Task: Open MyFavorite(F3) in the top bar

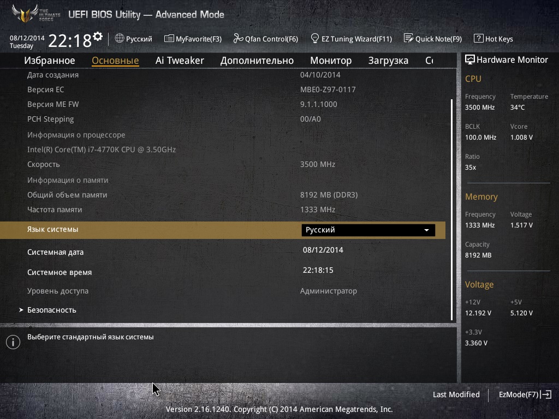Action: pos(193,39)
